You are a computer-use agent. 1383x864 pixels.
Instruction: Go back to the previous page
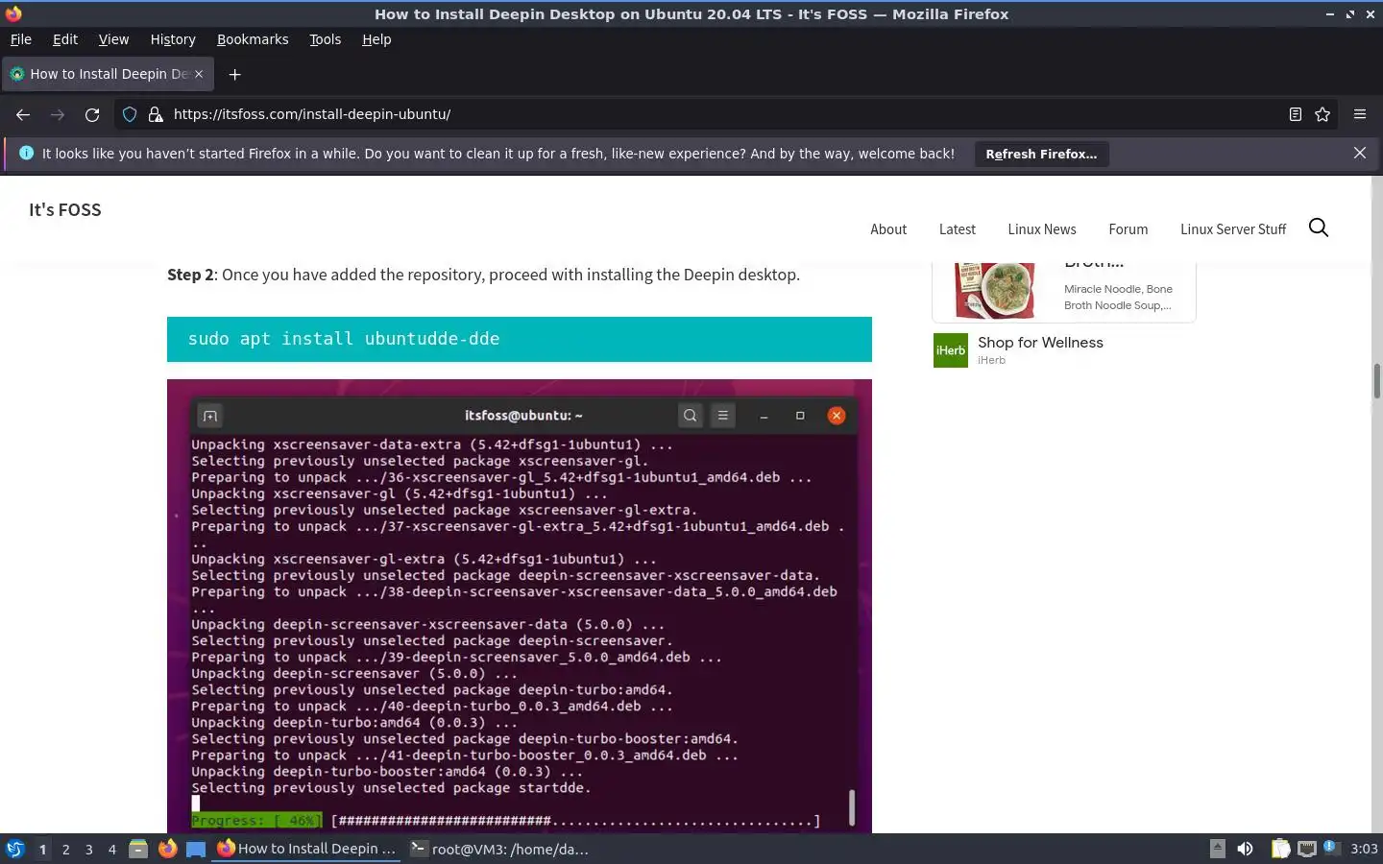tap(23, 114)
